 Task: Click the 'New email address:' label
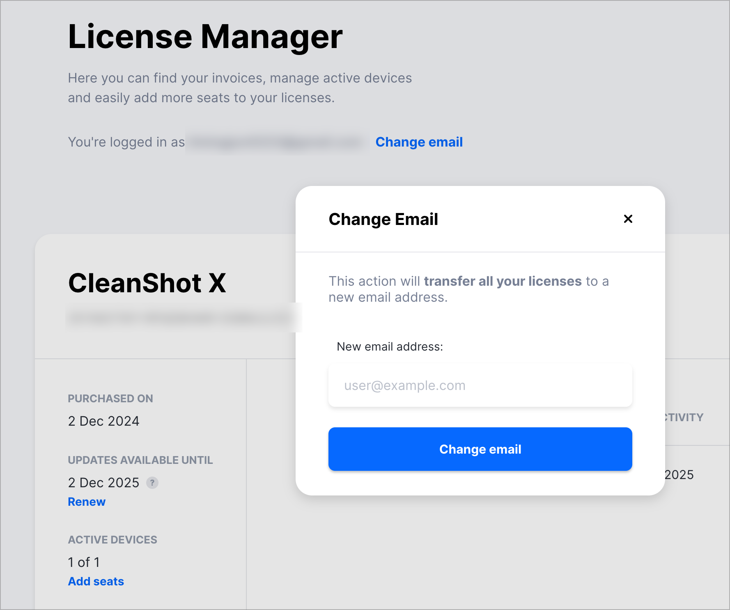tap(390, 346)
